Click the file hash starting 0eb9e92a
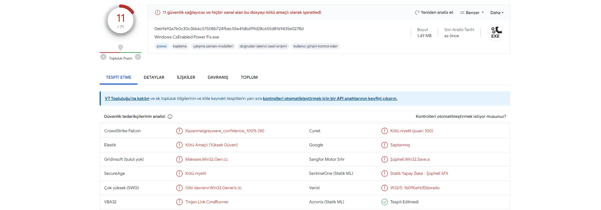The image size is (601, 210). tap(229, 29)
